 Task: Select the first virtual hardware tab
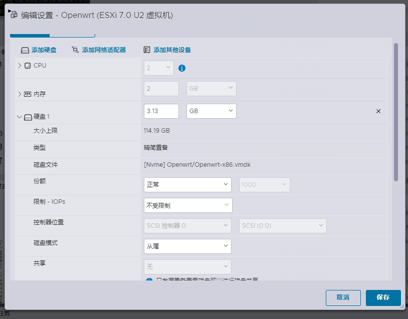pos(30,35)
